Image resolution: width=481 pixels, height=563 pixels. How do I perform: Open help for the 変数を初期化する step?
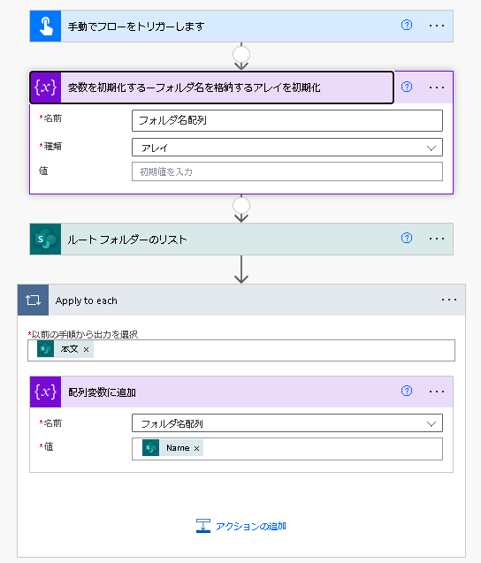(407, 87)
